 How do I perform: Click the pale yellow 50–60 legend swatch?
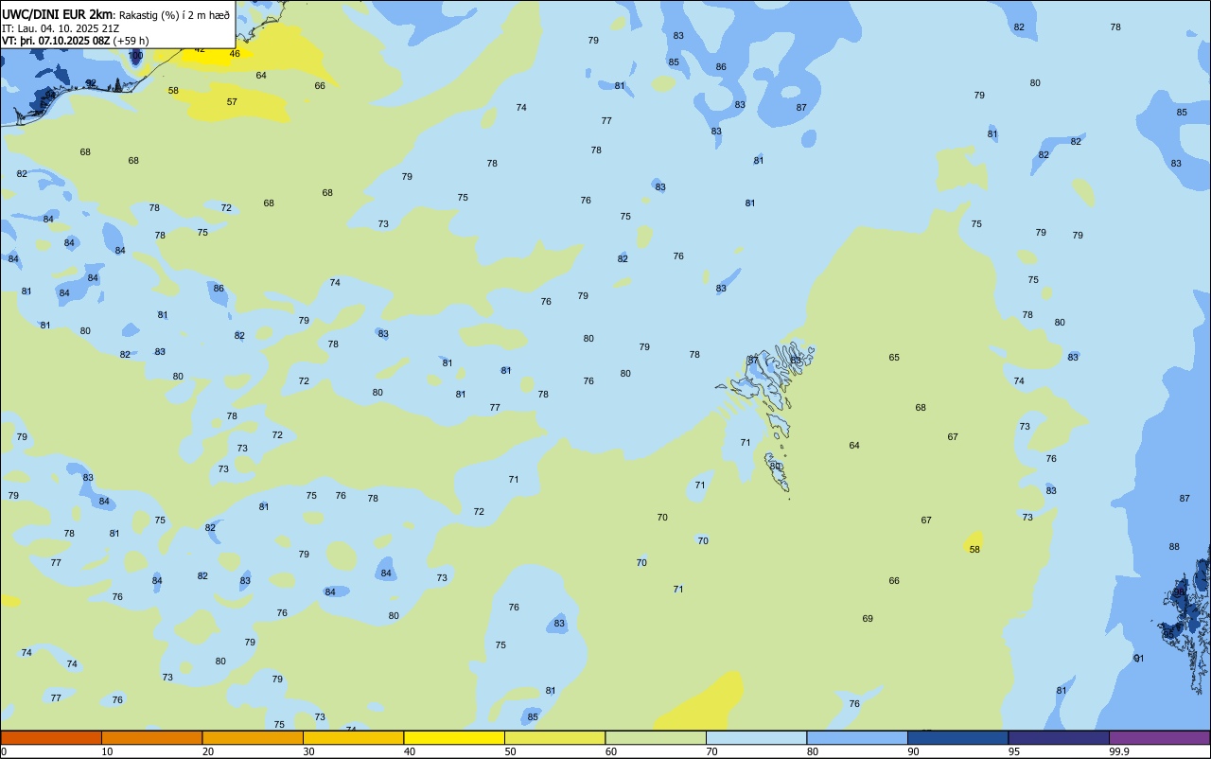coord(554,737)
